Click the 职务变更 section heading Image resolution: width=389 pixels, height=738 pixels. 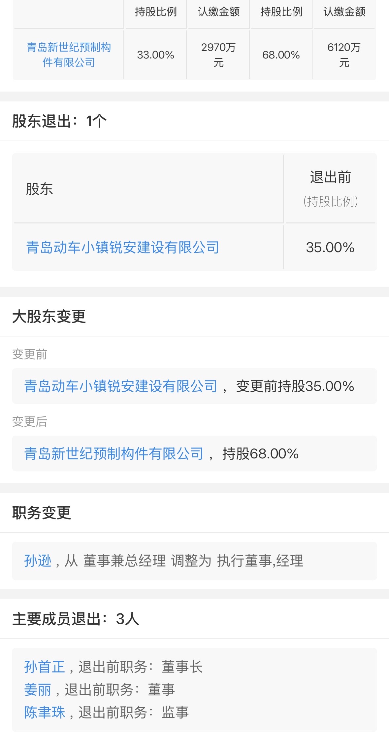42,513
